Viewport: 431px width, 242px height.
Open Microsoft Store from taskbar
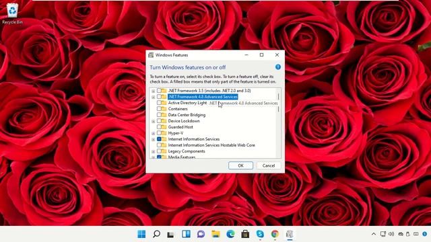pyautogui.click(x=245, y=234)
